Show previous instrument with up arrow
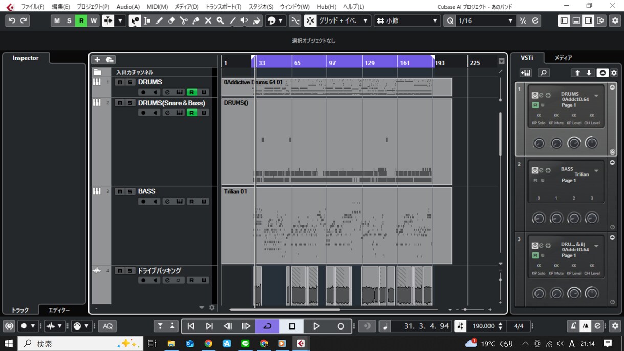This screenshot has height=351, width=624. pos(577,73)
